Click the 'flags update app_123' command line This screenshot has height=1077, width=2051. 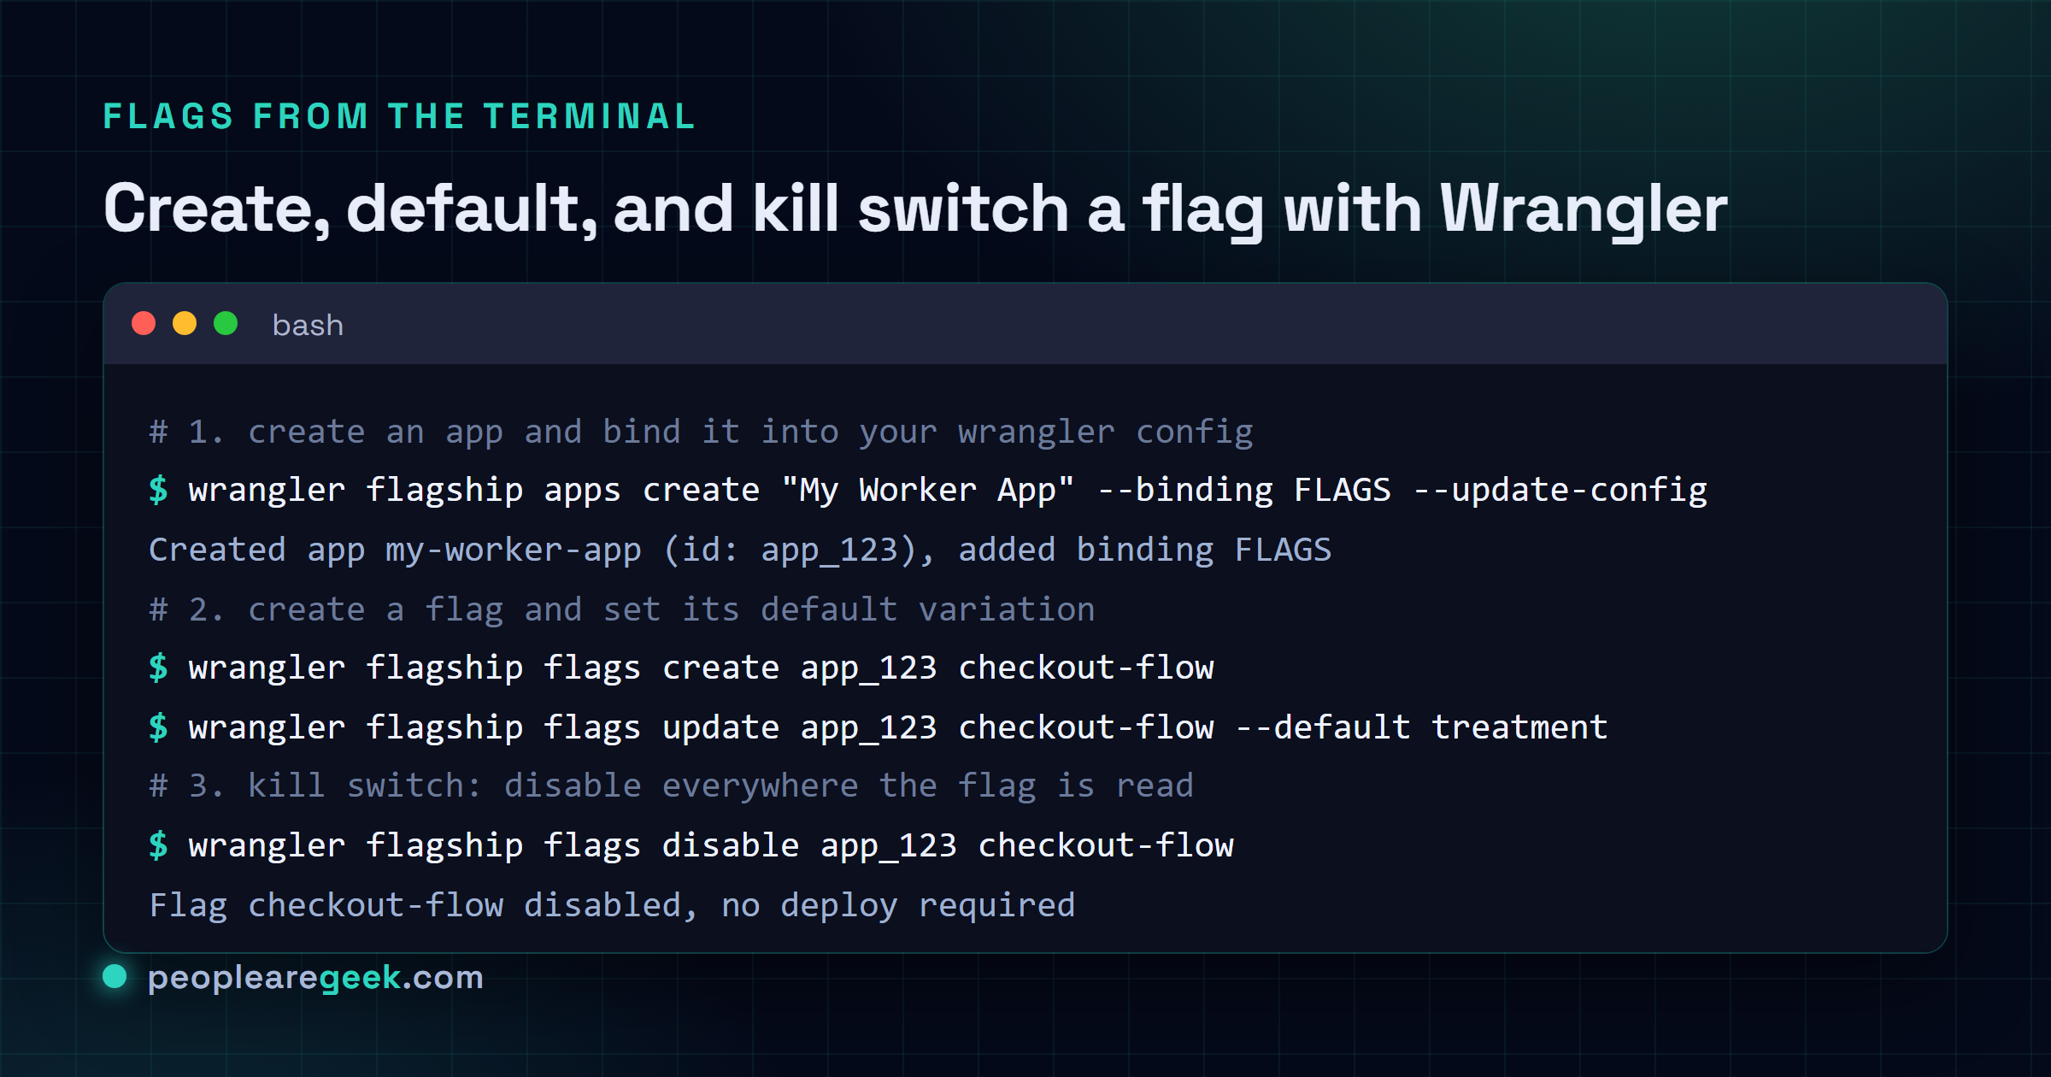click(x=879, y=728)
